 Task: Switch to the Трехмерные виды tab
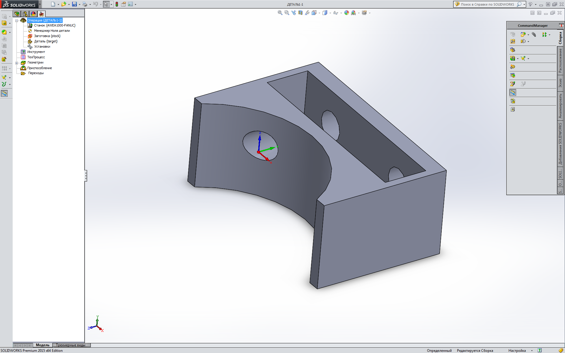tap(71, 345)
